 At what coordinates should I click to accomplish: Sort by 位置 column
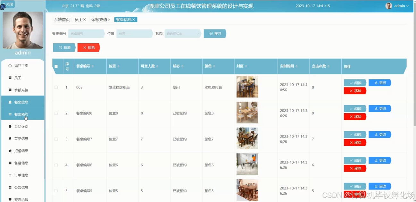(x=118, y=66)
